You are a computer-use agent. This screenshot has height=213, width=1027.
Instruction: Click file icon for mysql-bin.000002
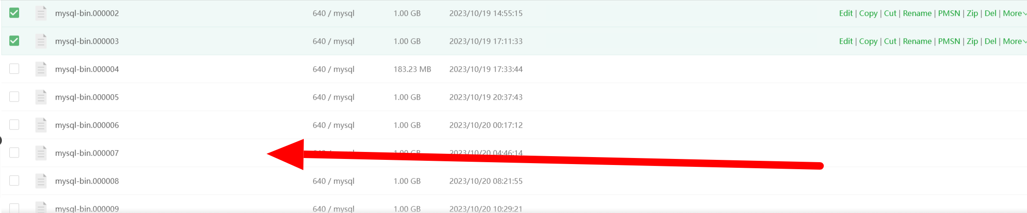pos(41,13)
